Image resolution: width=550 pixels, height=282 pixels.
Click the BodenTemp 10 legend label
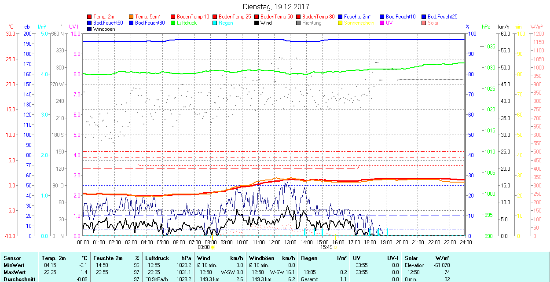[194, 17]
